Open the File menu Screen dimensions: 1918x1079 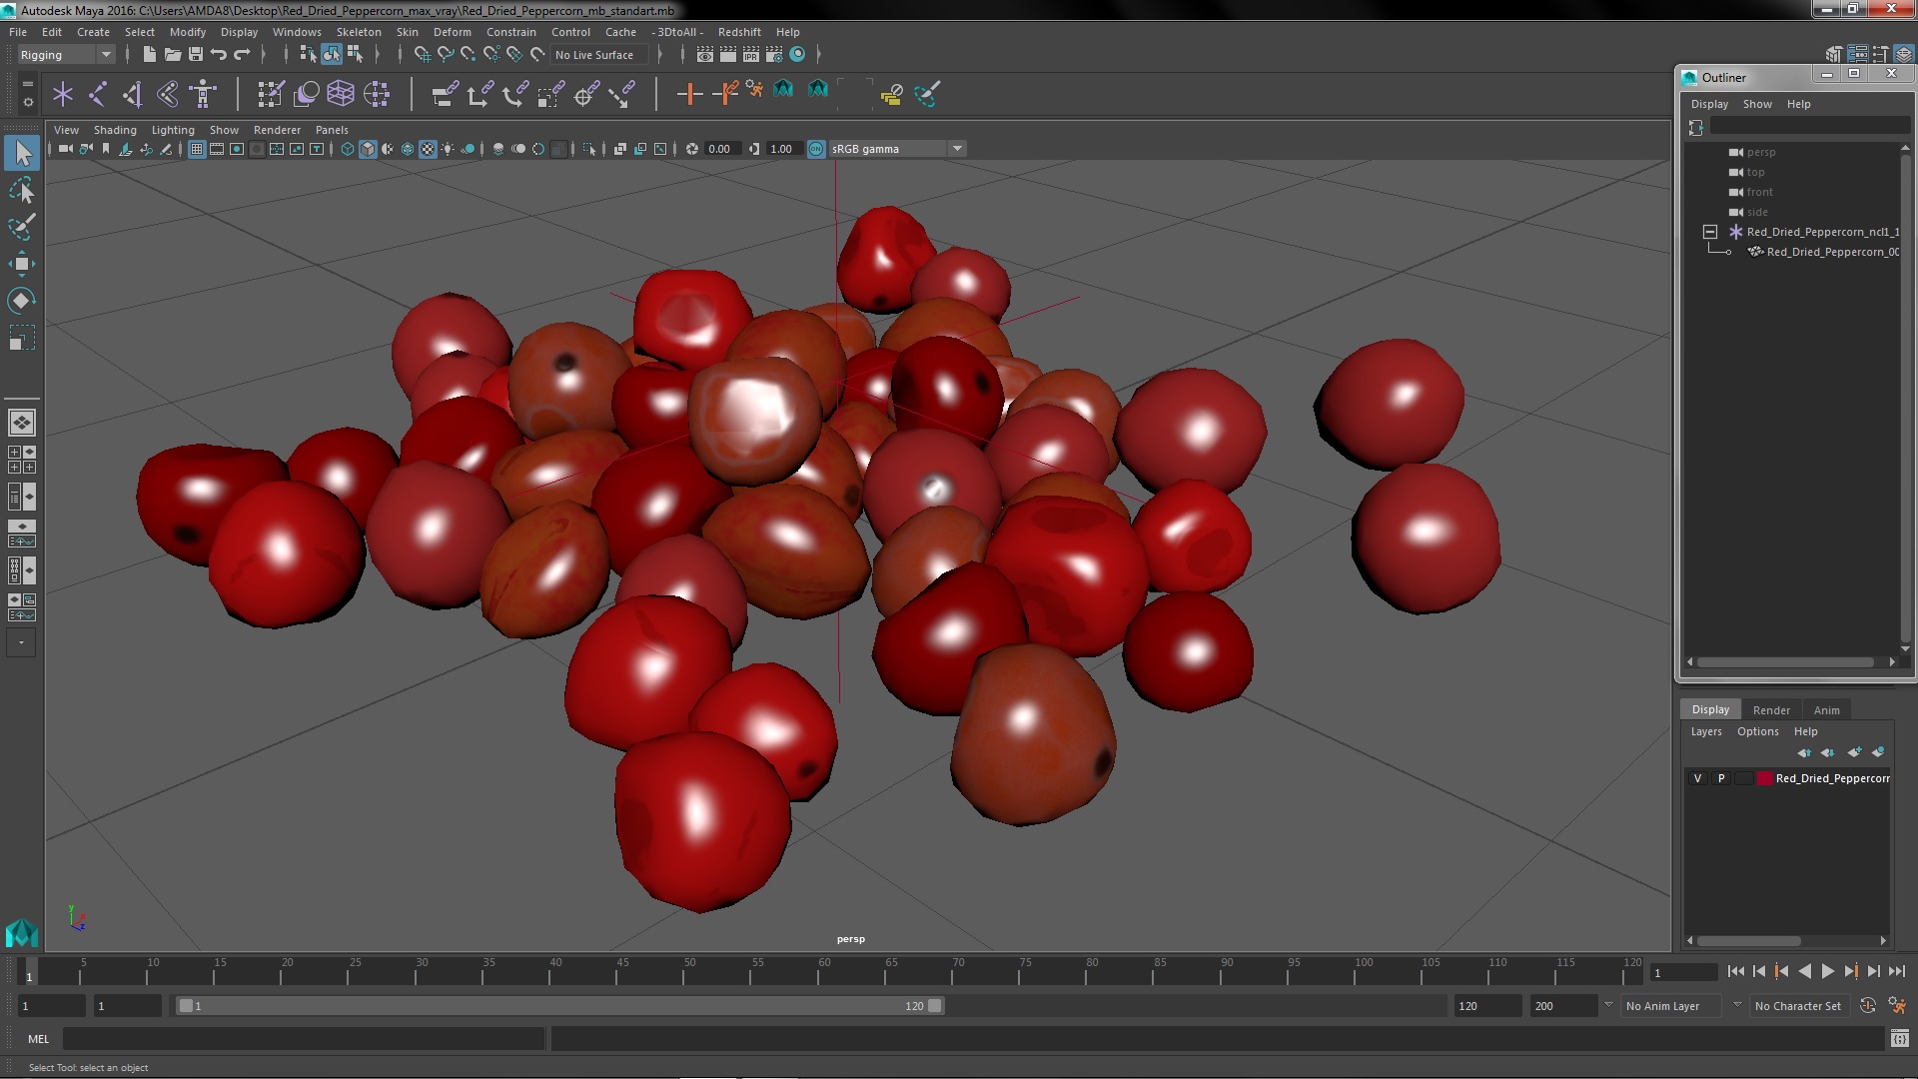point(18,32)
